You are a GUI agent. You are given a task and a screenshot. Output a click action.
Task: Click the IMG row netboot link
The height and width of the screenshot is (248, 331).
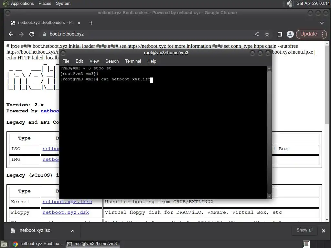[x=51, y=160]
